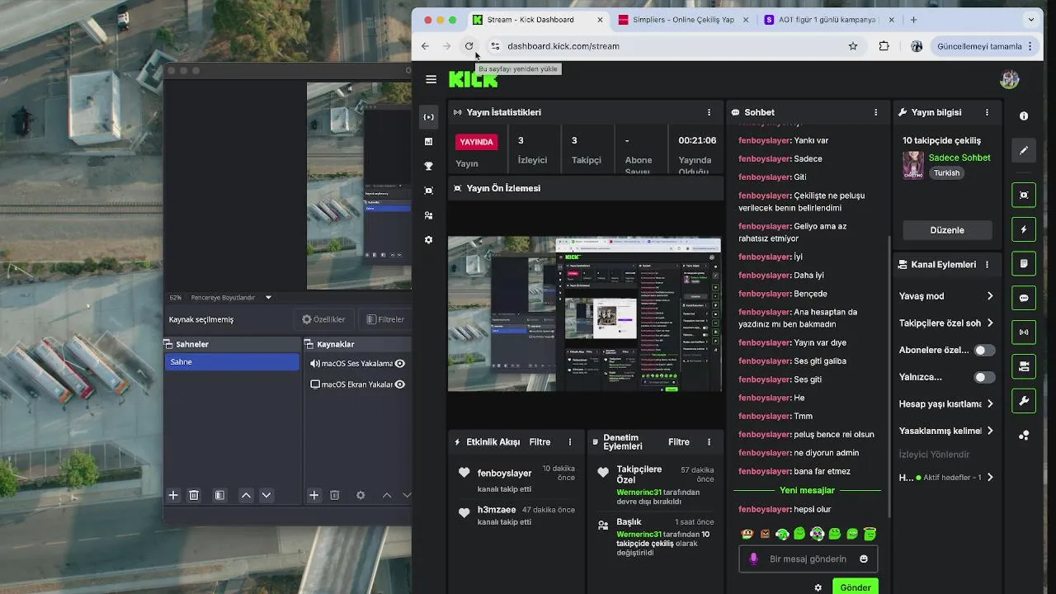The image size is (1056, 594).
Task: Open the Sadece Sohbet category link
Action: [959, 158]
